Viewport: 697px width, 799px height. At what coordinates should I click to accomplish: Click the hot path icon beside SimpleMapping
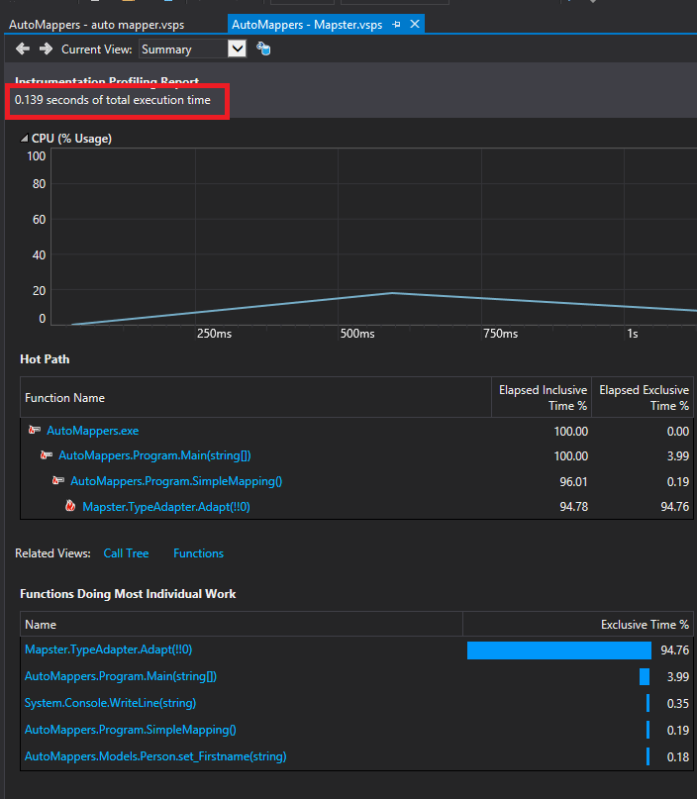[x=58, y=481]
